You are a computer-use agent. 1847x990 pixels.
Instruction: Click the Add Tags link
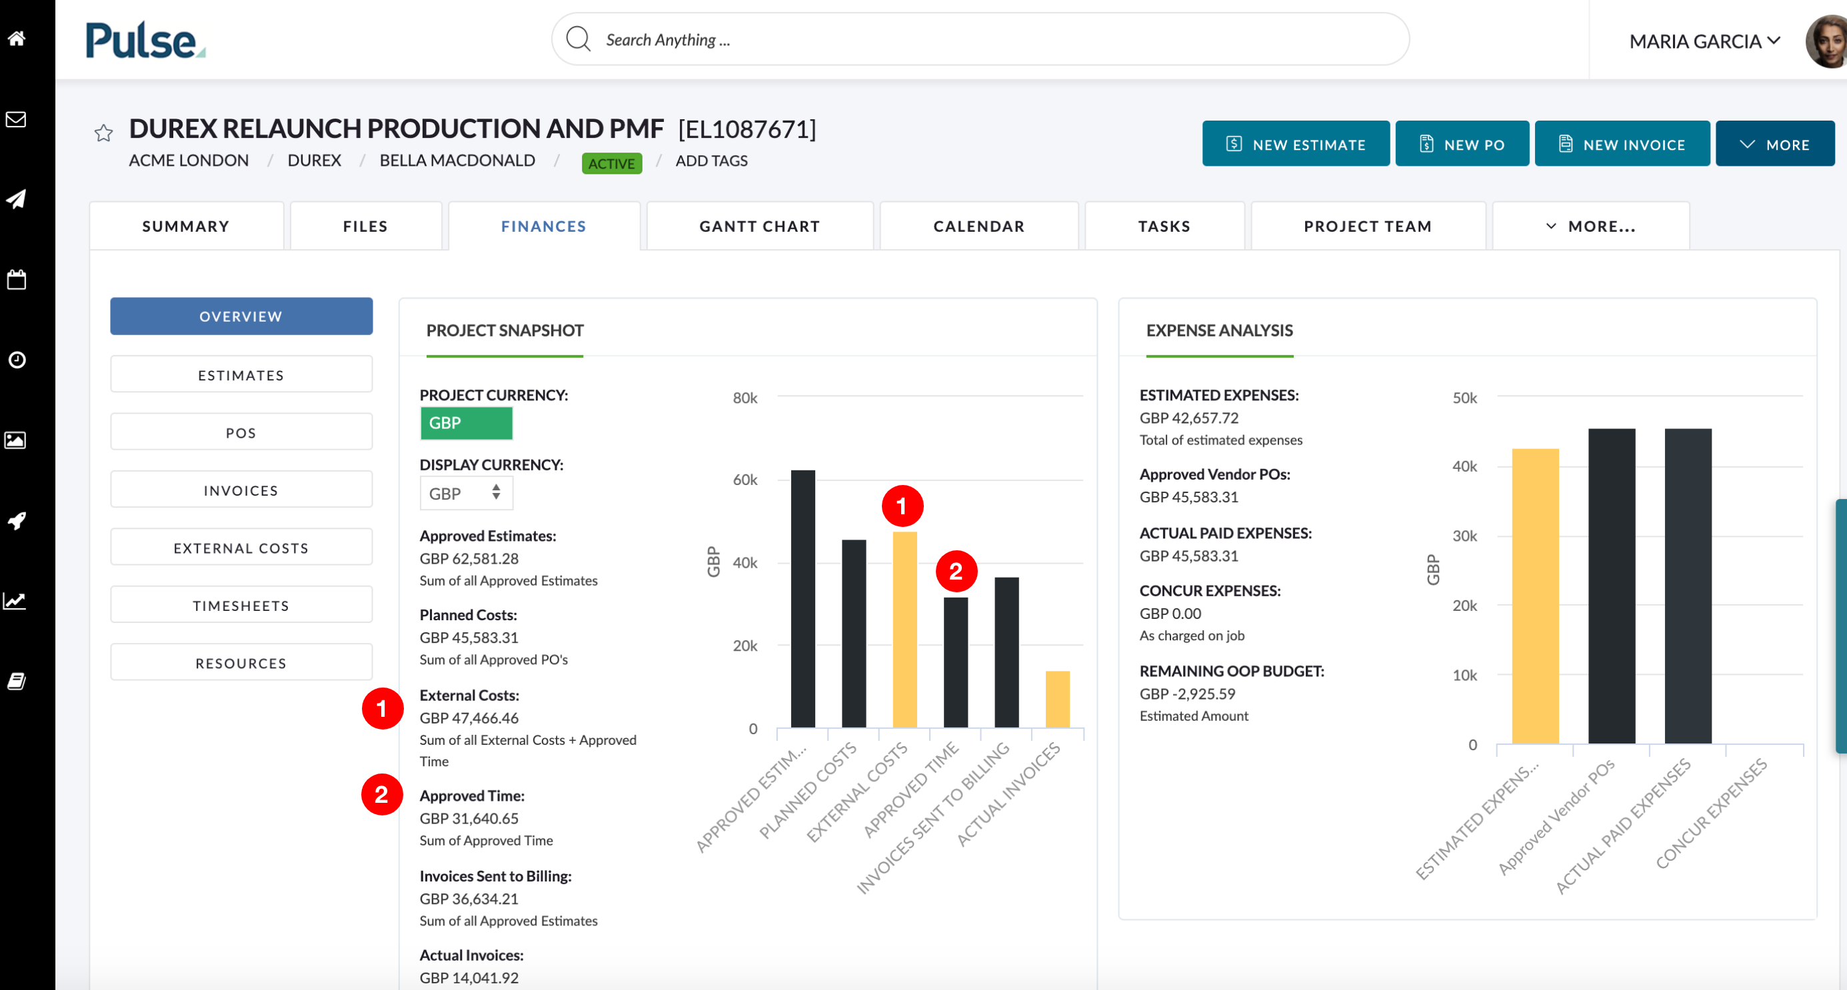tap(711, 161)
